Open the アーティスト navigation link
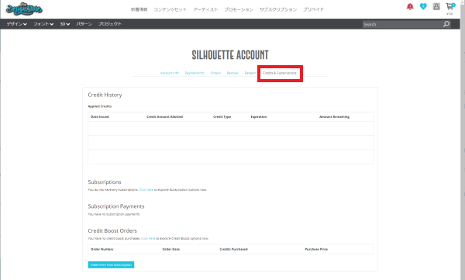Image resolution: width=465 pixels, height=280 pixels. (x=205, y=9)
